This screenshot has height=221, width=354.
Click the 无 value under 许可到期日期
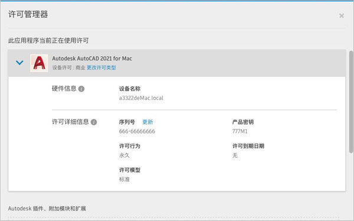click(x=235, y=155)
